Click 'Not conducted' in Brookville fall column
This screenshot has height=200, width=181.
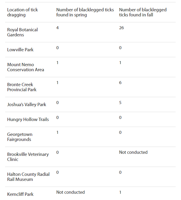tap(133, 152)
